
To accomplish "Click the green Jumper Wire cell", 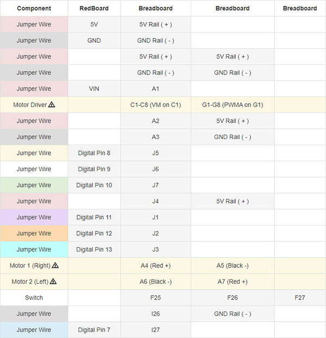I will coord(34,185).
